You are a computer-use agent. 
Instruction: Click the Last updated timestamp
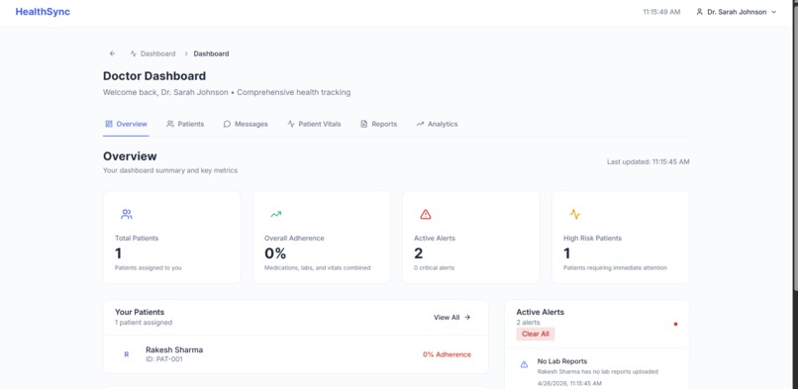[648, 161]
